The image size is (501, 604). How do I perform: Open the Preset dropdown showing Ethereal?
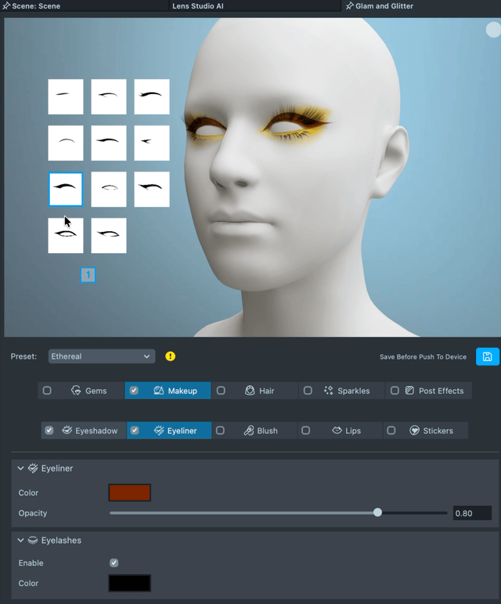point(101,356)
